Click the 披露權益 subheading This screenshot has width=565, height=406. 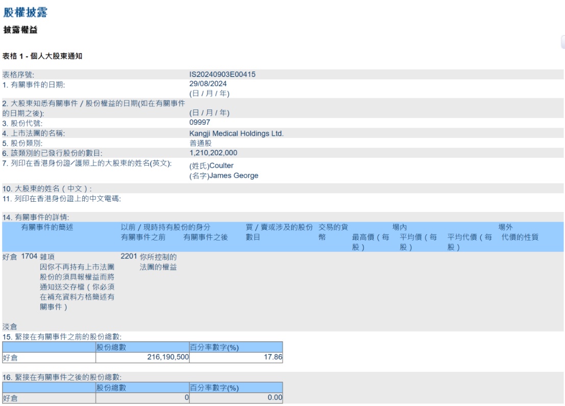tap(20, 30)
